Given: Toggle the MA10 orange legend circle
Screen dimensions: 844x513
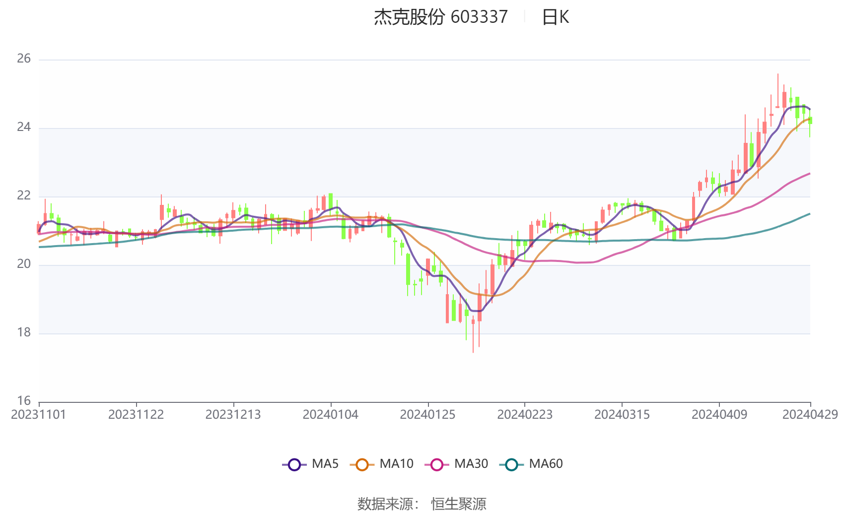Looking at the screenshot, I should tap(362, 464).
